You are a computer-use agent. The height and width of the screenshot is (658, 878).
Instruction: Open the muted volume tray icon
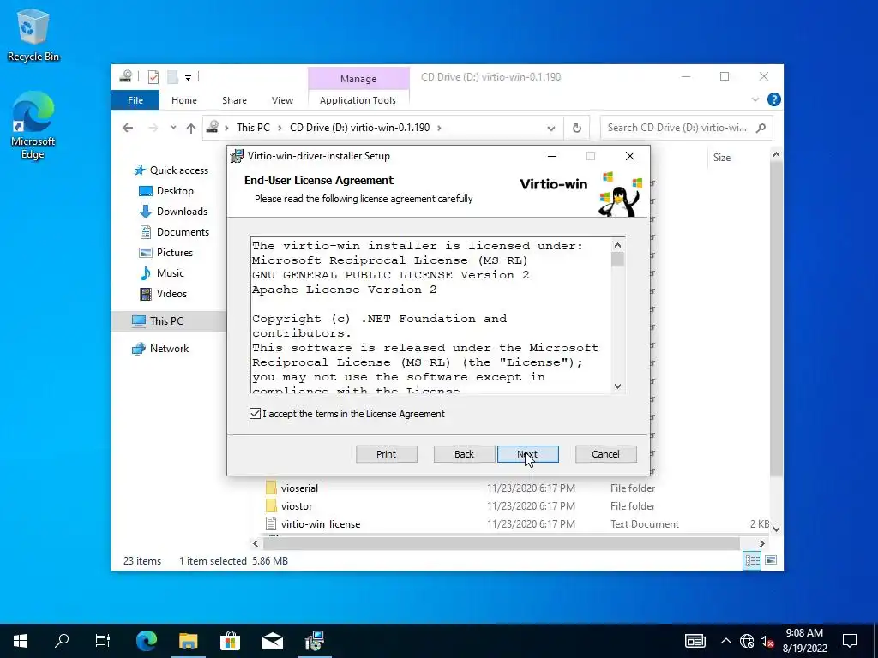(x=767, y=641)
